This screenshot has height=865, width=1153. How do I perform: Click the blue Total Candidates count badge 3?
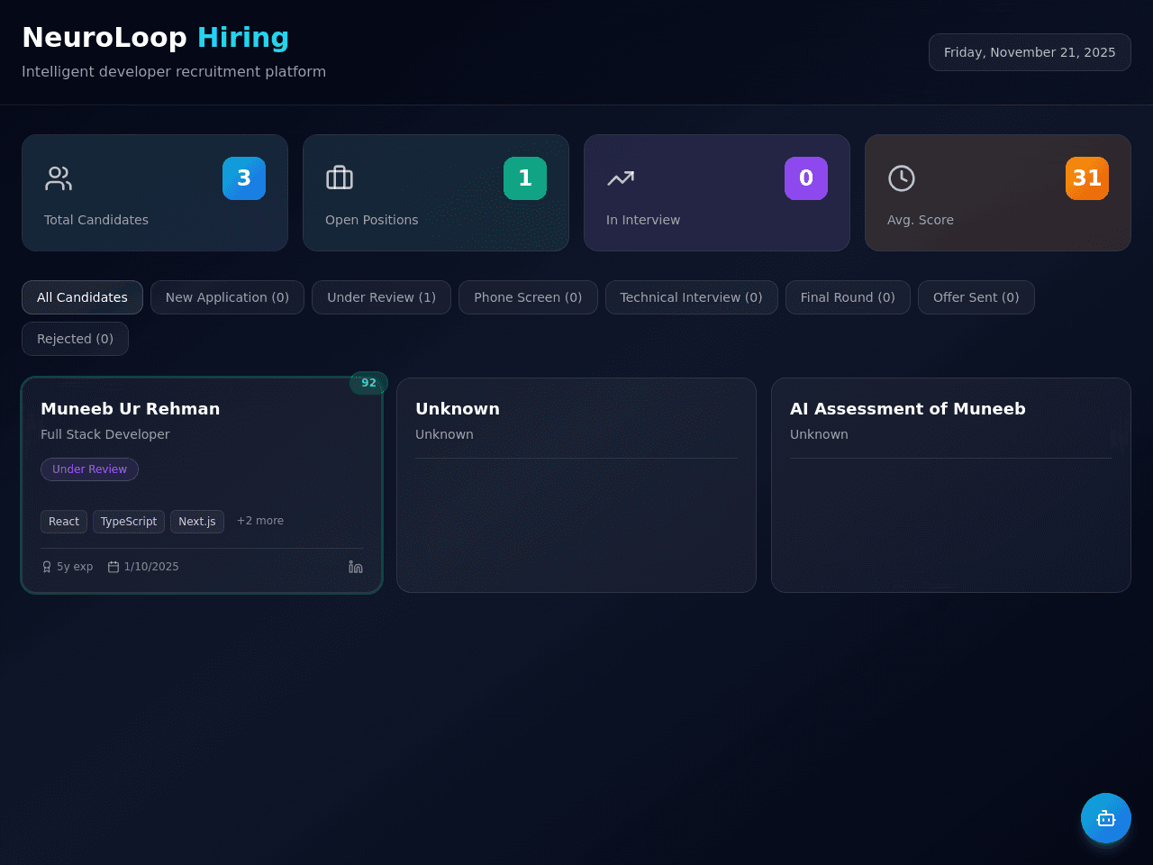click(244, 178)
